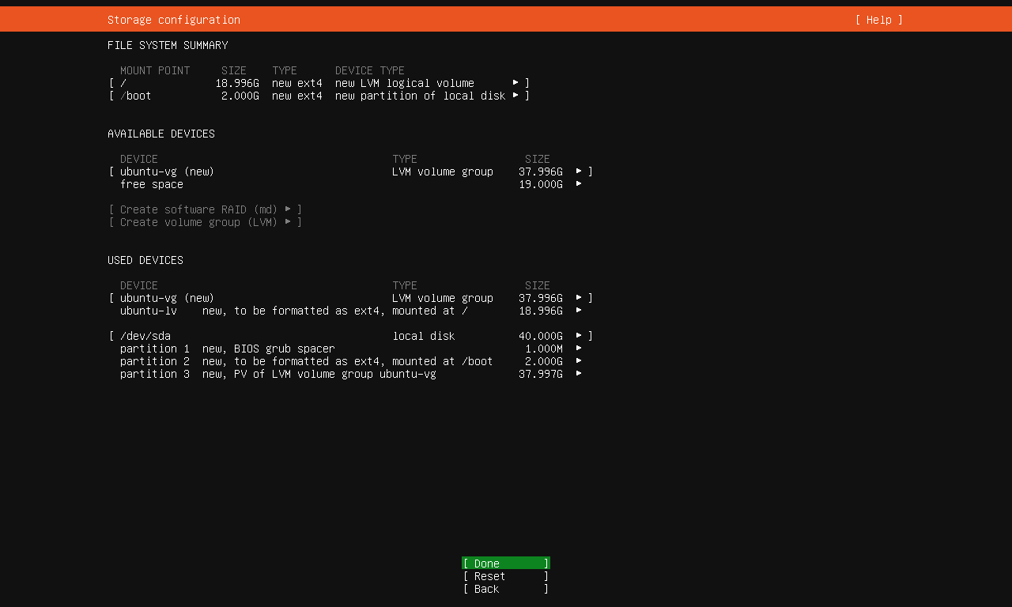Open ubuntu-vg menu under Used Devices

579,298
